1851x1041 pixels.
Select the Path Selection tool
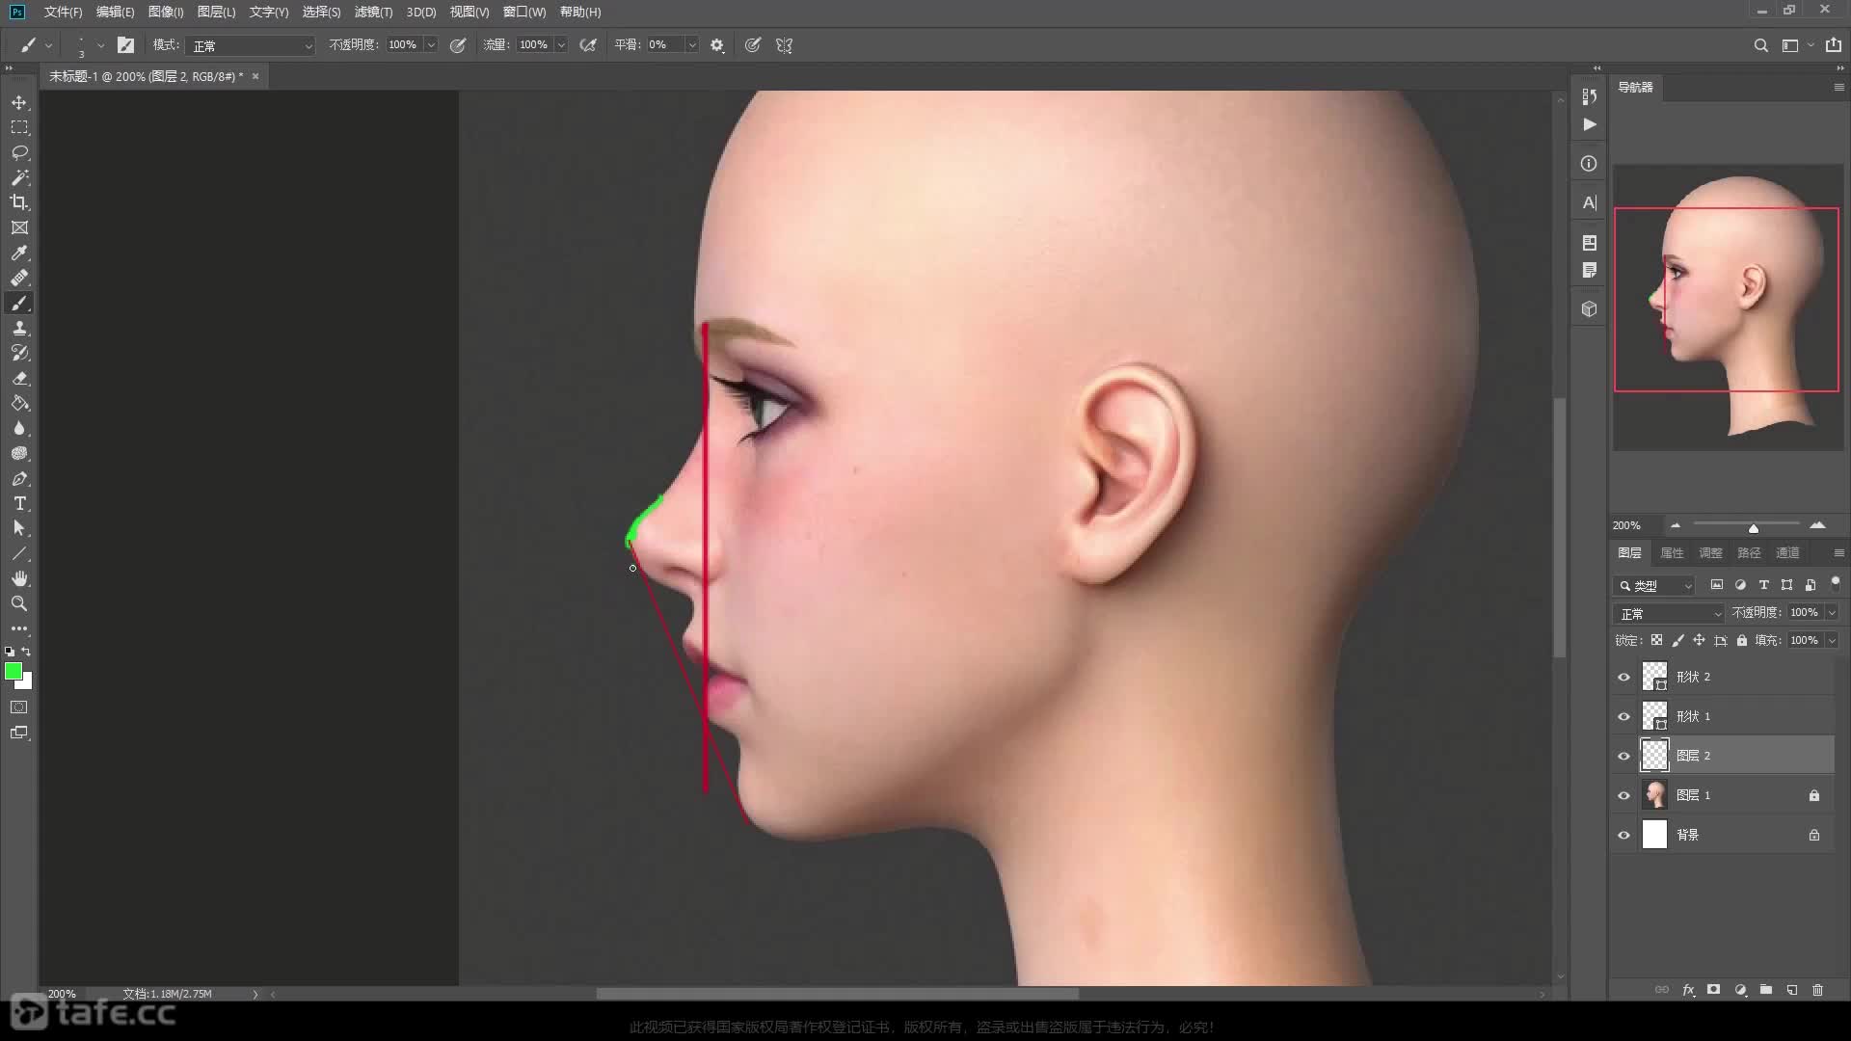click(x=19, y=528)
